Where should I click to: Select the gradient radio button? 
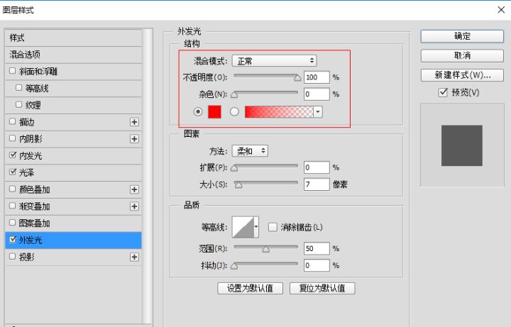click(x=234, y=111)
